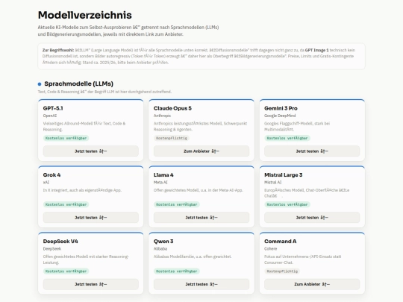Click 'Jetzt testen' on the DeepSeek V4 card
The image size is (403, 302).
click(91, 284)
